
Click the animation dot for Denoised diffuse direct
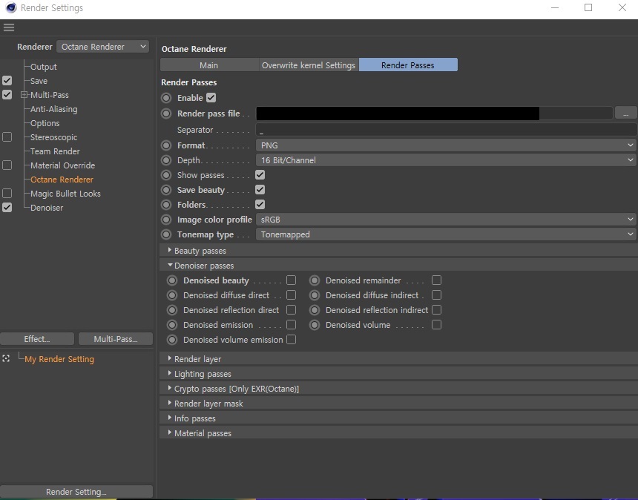point(172,295)
